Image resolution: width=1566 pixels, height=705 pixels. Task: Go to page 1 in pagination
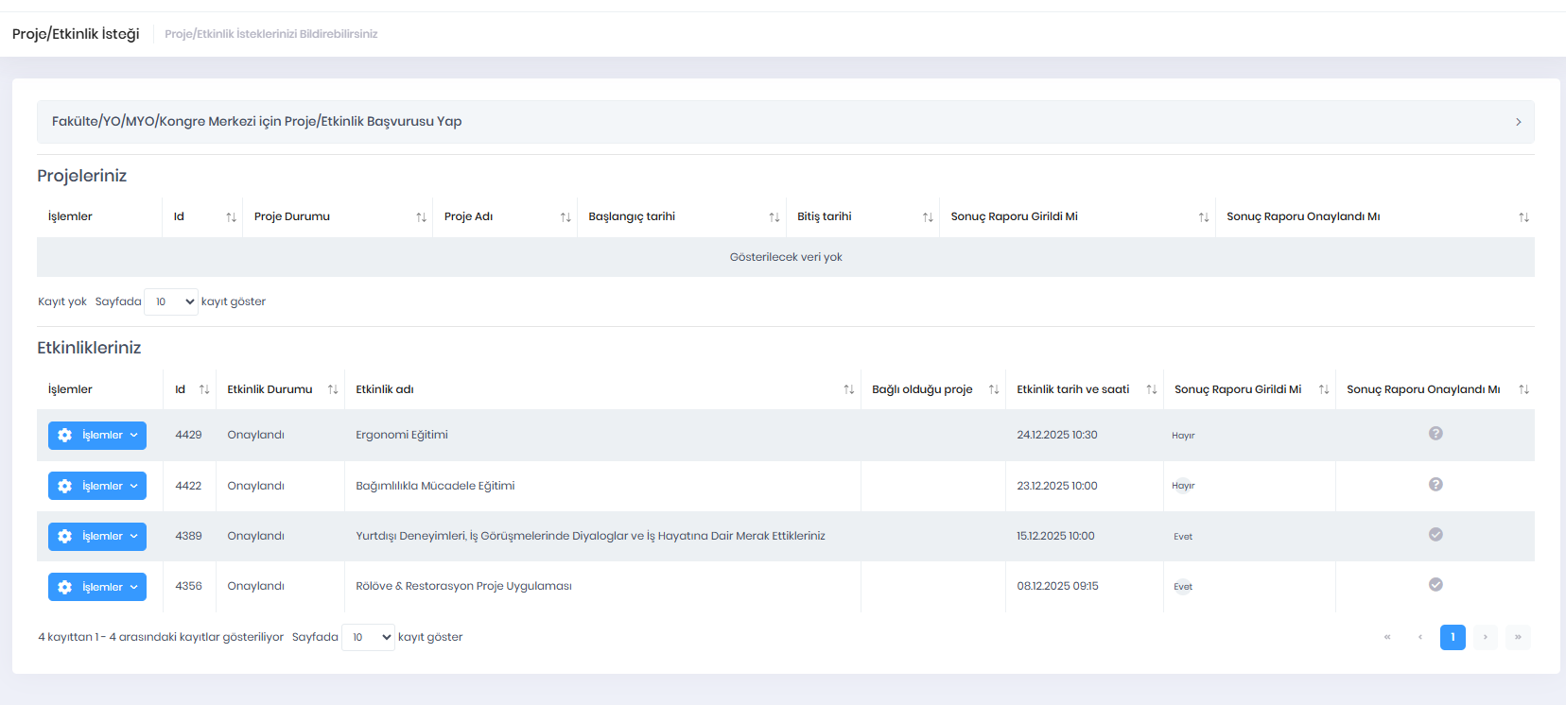pyautogui.click(x=1453, y=637)
